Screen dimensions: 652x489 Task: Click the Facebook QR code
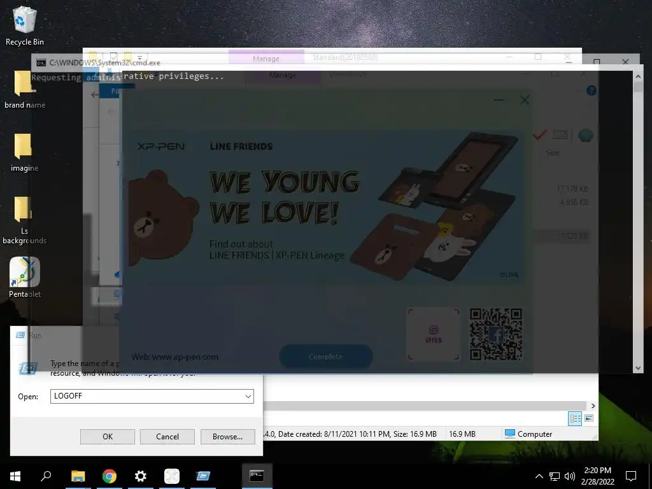coord(495,334)
